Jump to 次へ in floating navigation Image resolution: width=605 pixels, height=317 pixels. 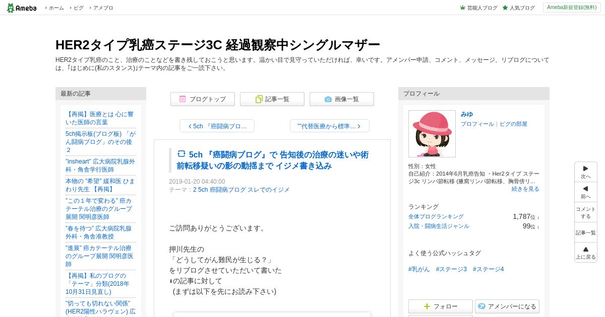[x=586, y=172]
